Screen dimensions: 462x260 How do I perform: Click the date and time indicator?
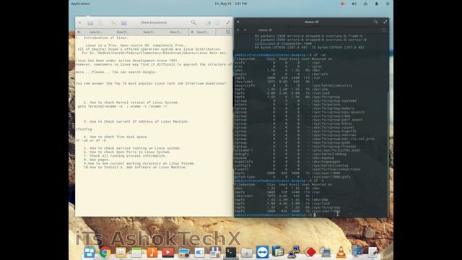[231, 4]
